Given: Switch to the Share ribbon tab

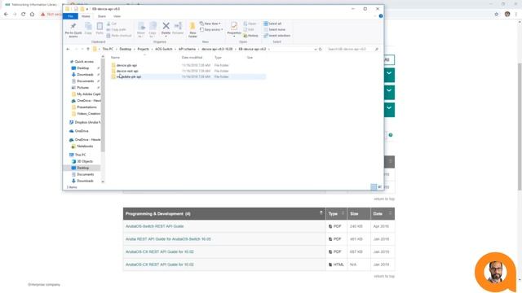Looking at the screenshot, I should pyautogui.click(x=101, y=16).
